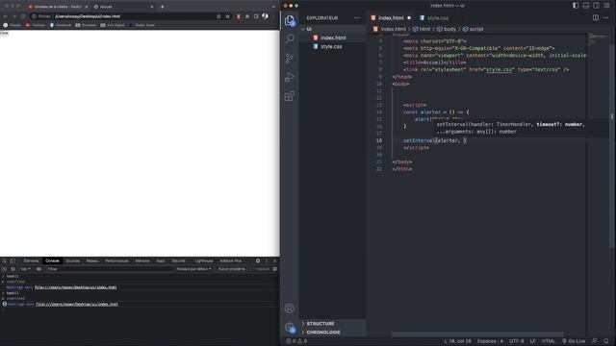
Task: Open Source Control view in VS Code
Action: 290,58
